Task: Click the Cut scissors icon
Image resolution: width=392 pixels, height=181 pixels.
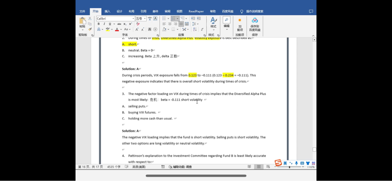Action: pos(90,18)
